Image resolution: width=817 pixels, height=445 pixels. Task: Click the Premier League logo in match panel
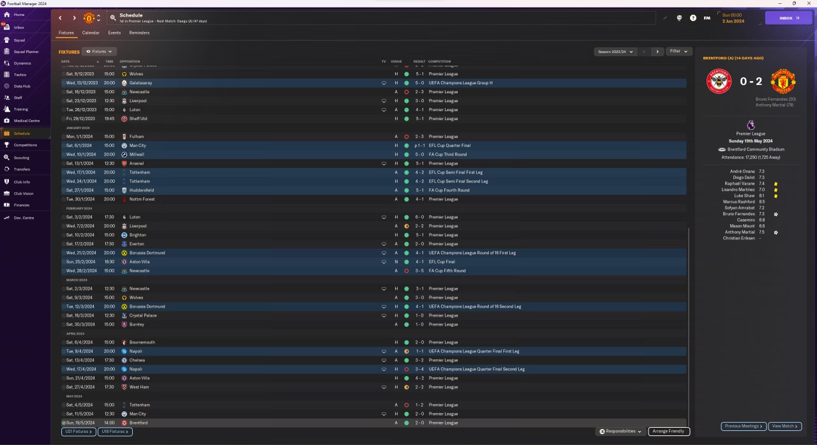click(x=750, y=125)
